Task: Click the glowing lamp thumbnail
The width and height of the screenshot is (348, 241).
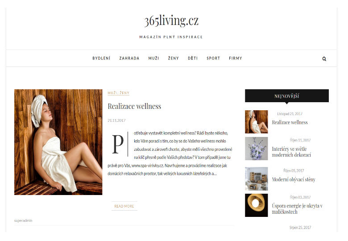Action: 257,205
